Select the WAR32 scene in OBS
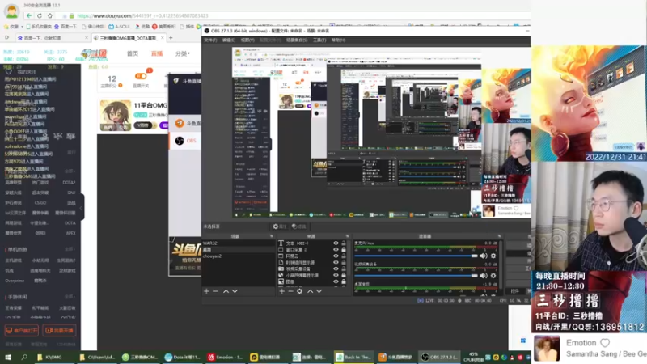Viewport: 647px width, 364px height. [x=238, y=243]
